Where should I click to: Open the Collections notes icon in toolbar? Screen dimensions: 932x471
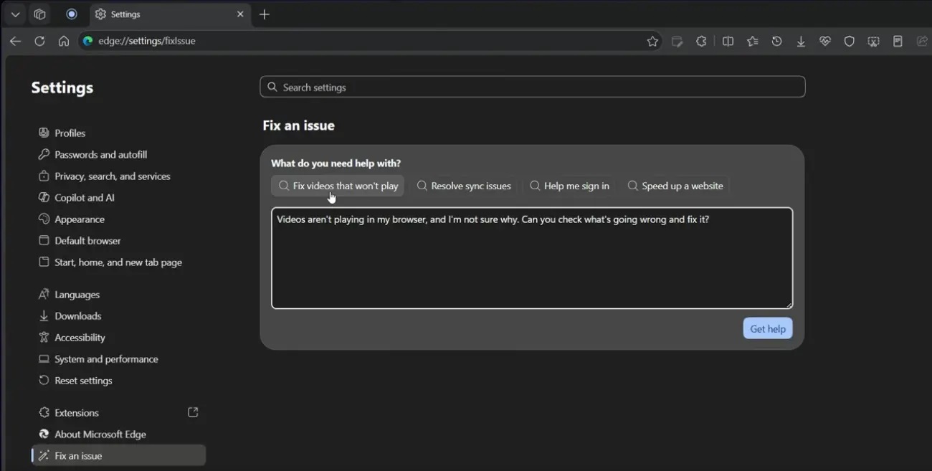pyautogui.click(x=898, y=42)
